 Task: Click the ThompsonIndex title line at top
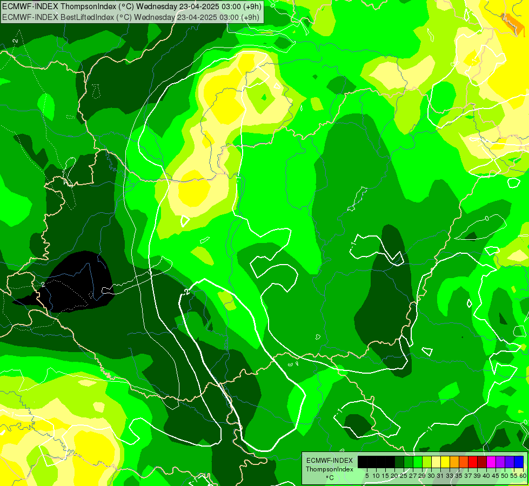tap(132, 6)
